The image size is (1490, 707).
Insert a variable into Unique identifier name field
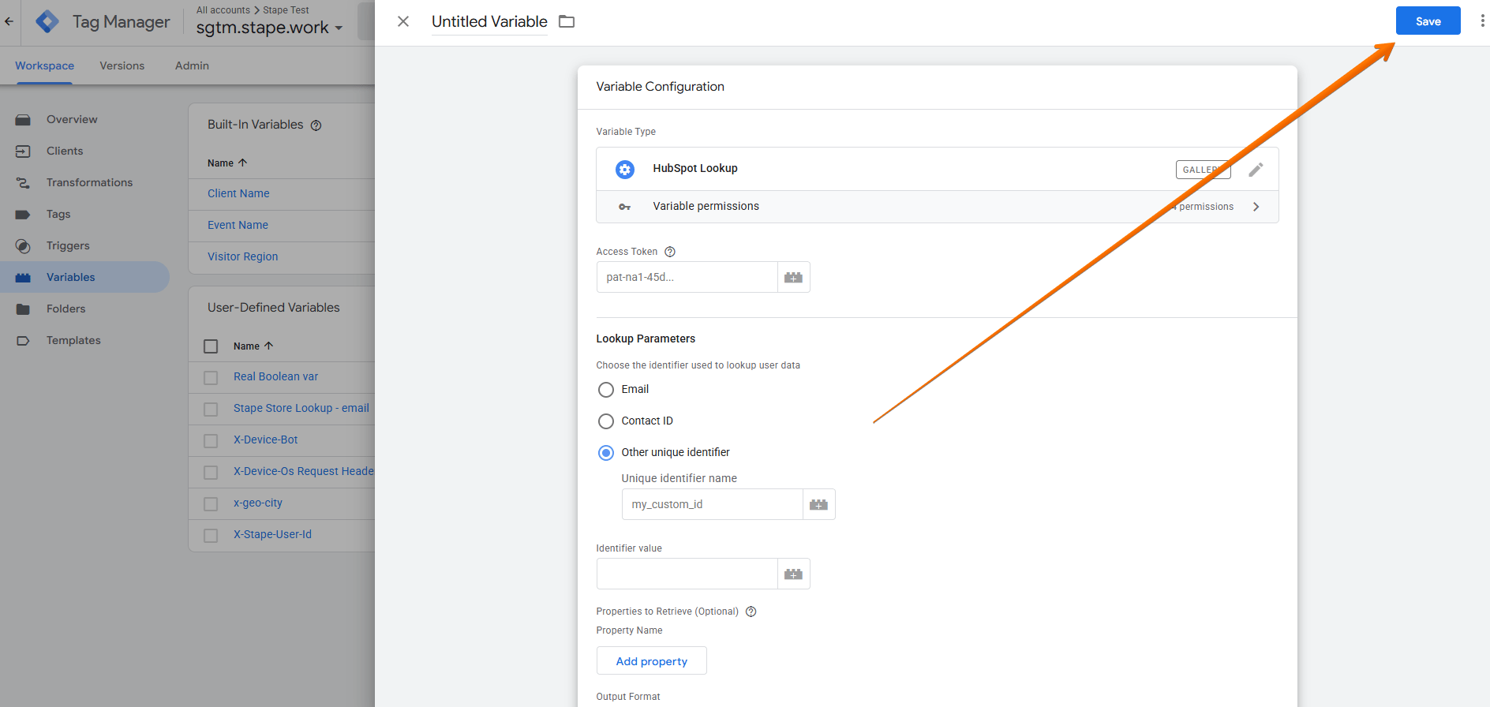[x=819, y=504]
